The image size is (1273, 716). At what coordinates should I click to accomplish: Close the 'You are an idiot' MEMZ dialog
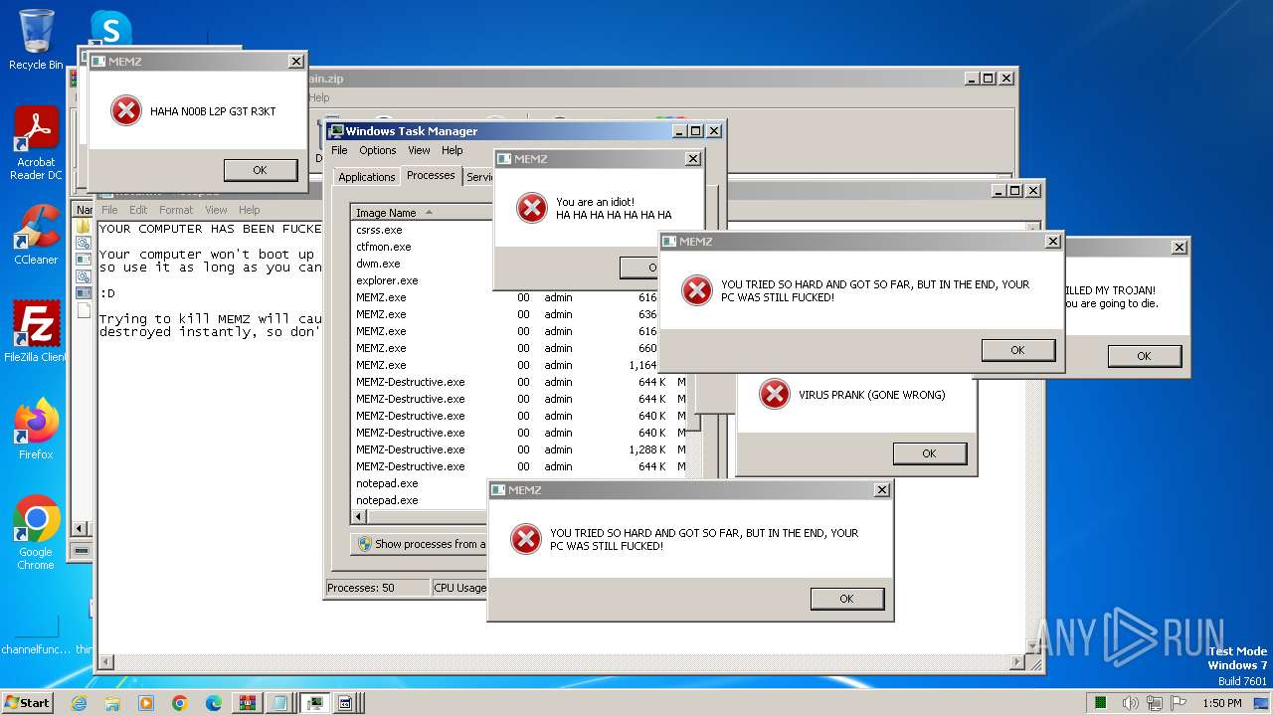coord(693,159)
